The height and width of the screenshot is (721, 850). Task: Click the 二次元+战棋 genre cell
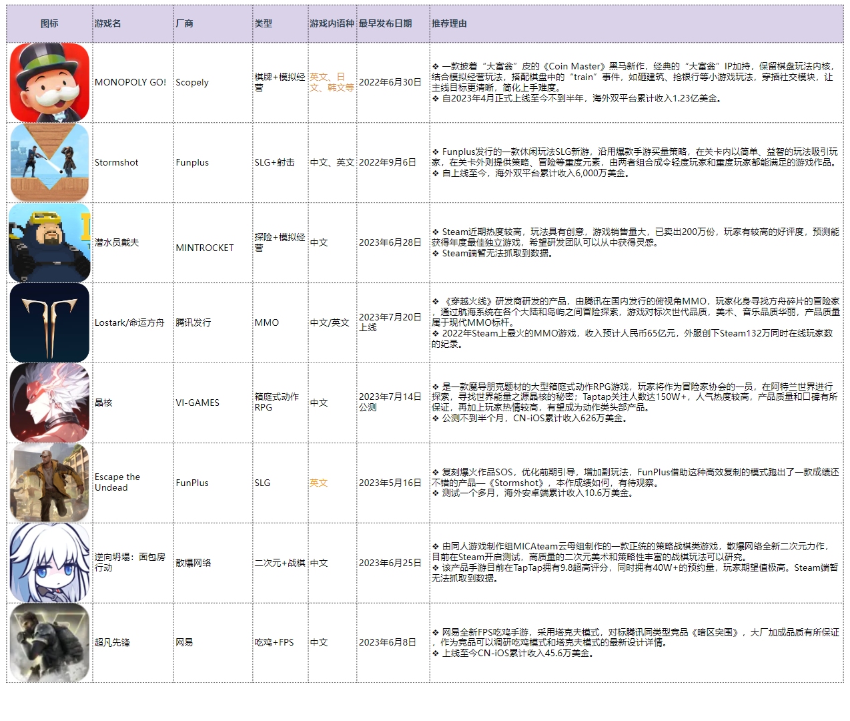[280, 563]
